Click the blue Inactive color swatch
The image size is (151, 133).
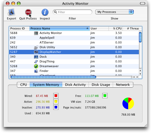click(56, 107)
